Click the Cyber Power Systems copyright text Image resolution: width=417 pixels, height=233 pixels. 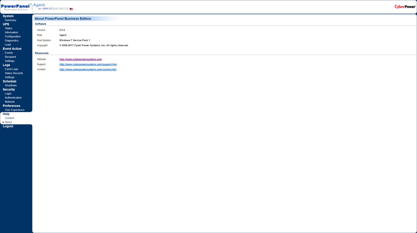pyautogui.click(x=94, y=45)
